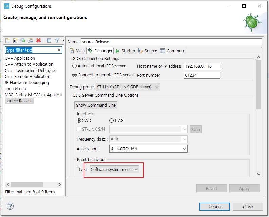Open the Reset behaviour Type dropdown

114,170
